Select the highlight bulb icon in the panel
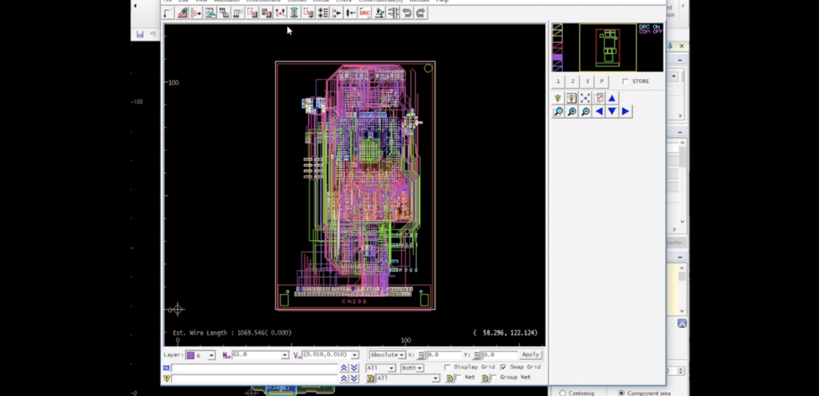Image resolution: width=819 pixels, height=396 pixels. point(557,98)
